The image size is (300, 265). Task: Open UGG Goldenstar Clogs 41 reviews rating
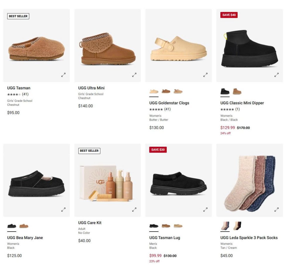[160, 109]
